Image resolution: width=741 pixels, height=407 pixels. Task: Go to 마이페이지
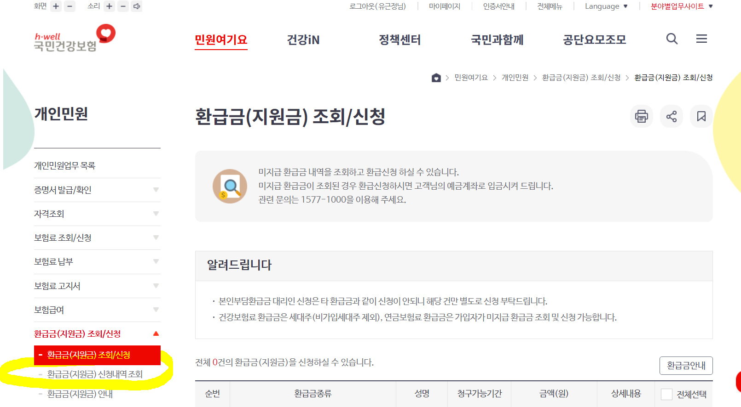pos(445,6)
